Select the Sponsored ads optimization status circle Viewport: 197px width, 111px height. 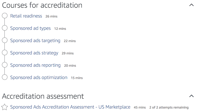pos(5,77)
